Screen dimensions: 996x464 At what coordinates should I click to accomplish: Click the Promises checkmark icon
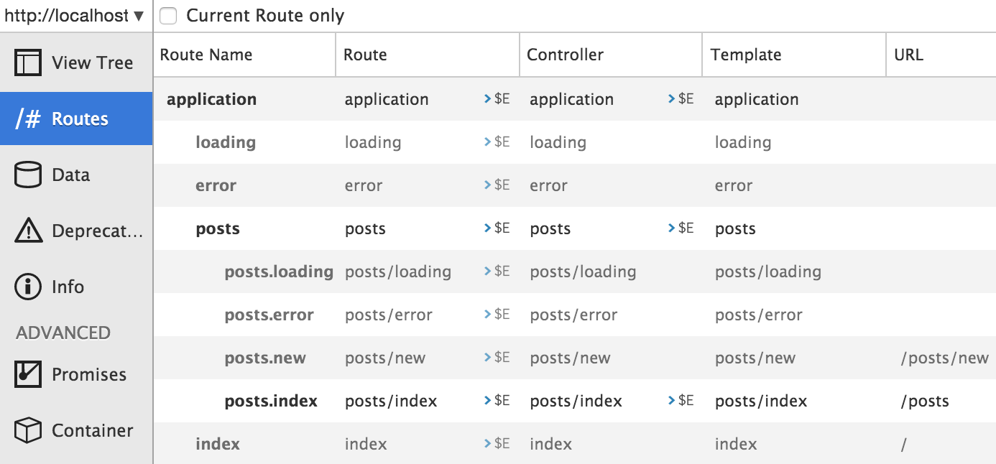(28, 374)
